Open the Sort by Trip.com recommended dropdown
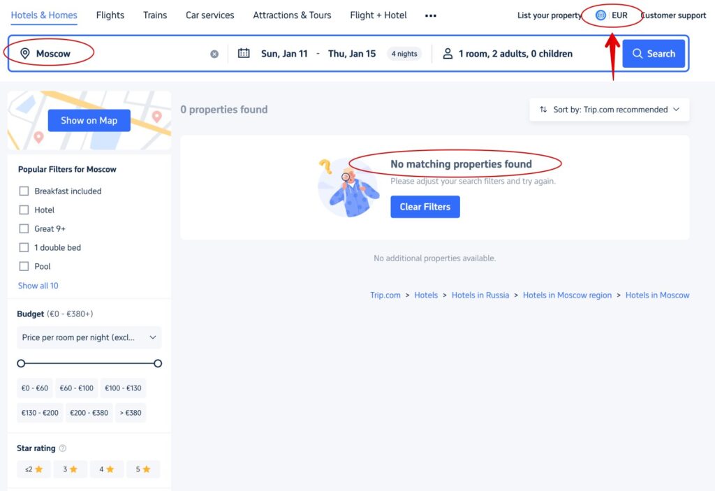 (609, 109)
